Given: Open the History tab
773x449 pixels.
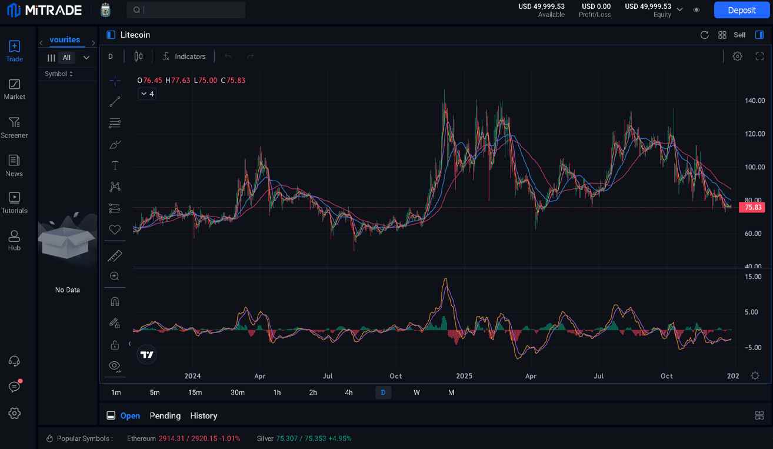Looking at the screenshot, I should 204,415.
